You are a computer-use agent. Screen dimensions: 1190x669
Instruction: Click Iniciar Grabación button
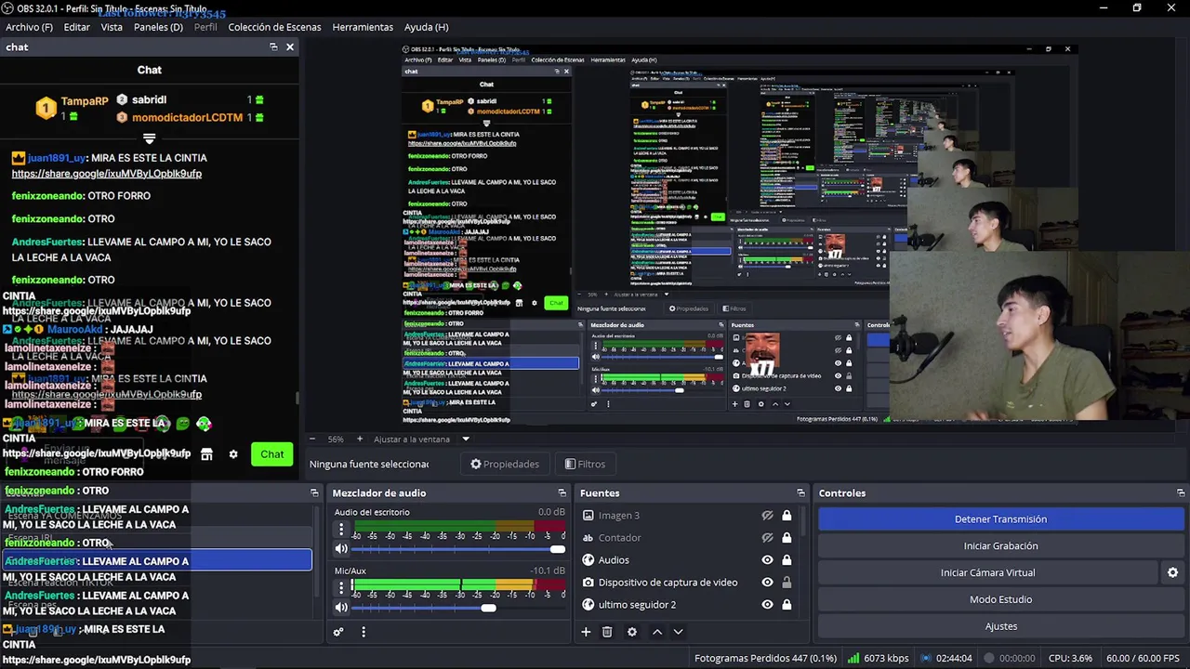point(1000,546)
